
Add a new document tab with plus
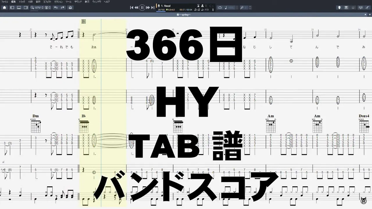click(x=370, y=15)
